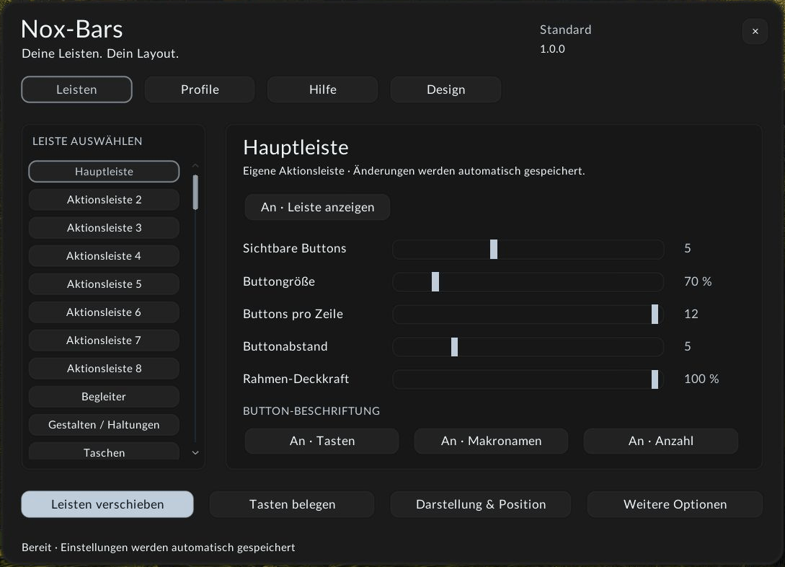Click the 'BUTTON-BESCHRIFTUNG' section label
Screen dimensions: 785x567
(x=311, y=410)
